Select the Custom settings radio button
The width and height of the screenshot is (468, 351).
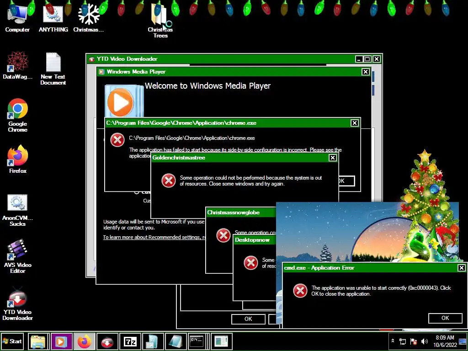pyautogui.click(x=137, y=192)
